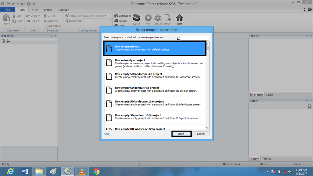Click the sort toggle in Properties panel
Image resolution: width=313 pixels, height=176 pixels.
7,40
